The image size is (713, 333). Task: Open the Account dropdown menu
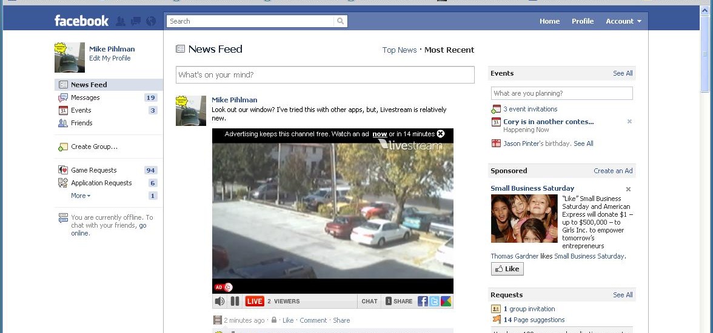(623, 21)
